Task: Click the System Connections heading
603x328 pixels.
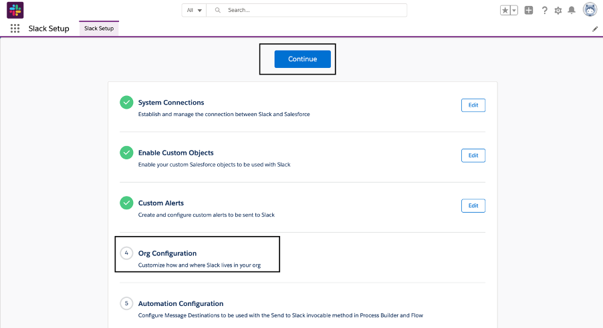Action: tap(171, 103)
